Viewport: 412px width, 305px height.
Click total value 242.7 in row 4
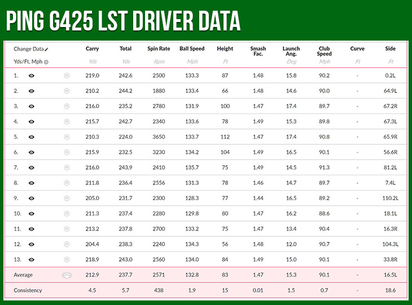(125, 122)
